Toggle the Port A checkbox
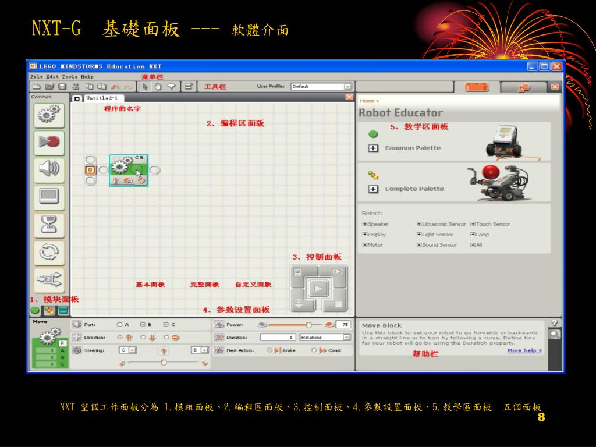The width and height of the screenshot is (596, 447). coord(120,325)
